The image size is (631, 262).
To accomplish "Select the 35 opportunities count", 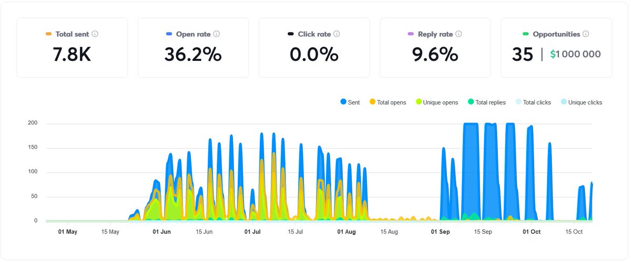I will tap(523, 55).
